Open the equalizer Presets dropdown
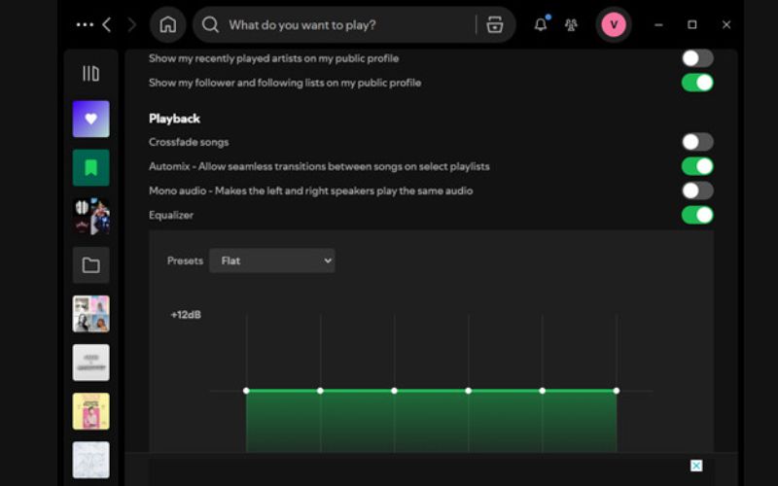 pos(271,260)
